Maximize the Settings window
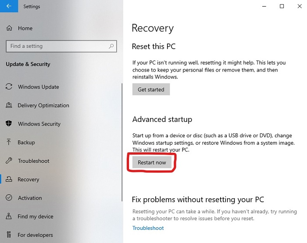This screenshot has width=307, height=243. click(x=282, y=6)
